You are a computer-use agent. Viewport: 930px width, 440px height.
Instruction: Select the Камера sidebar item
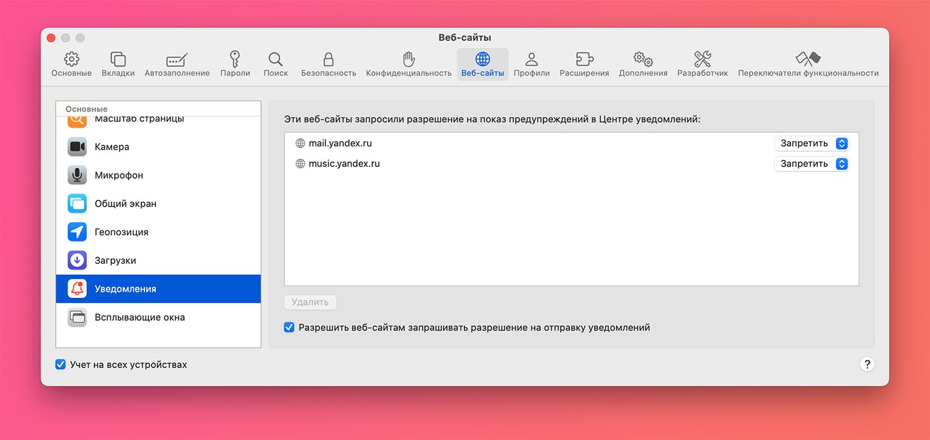(158, 147)
